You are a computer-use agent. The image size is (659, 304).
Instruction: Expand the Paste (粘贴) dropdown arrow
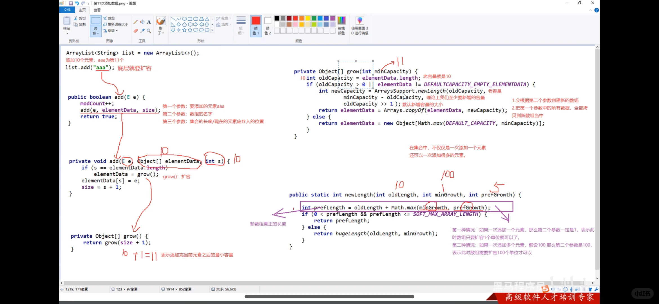(67, 33)
